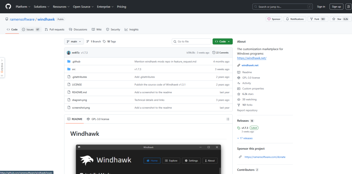Expand the main branch dropdown
The width and height of the screenshot is (352, 174).
74,42
